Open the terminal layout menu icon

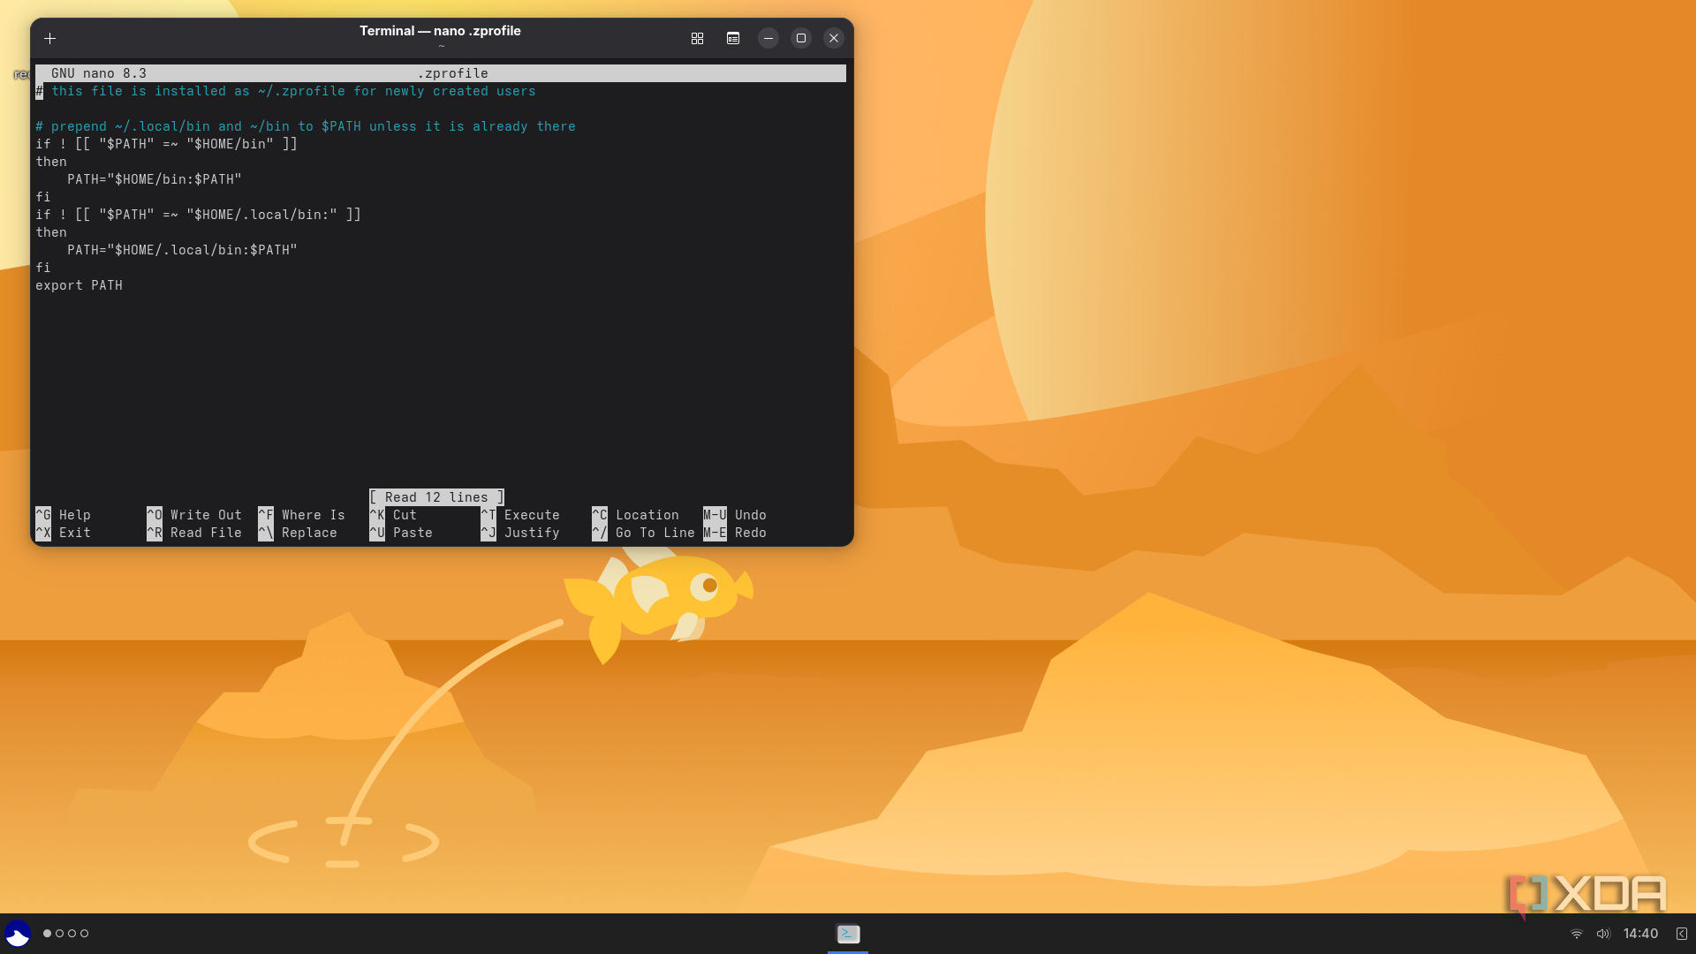pos(732,38)
